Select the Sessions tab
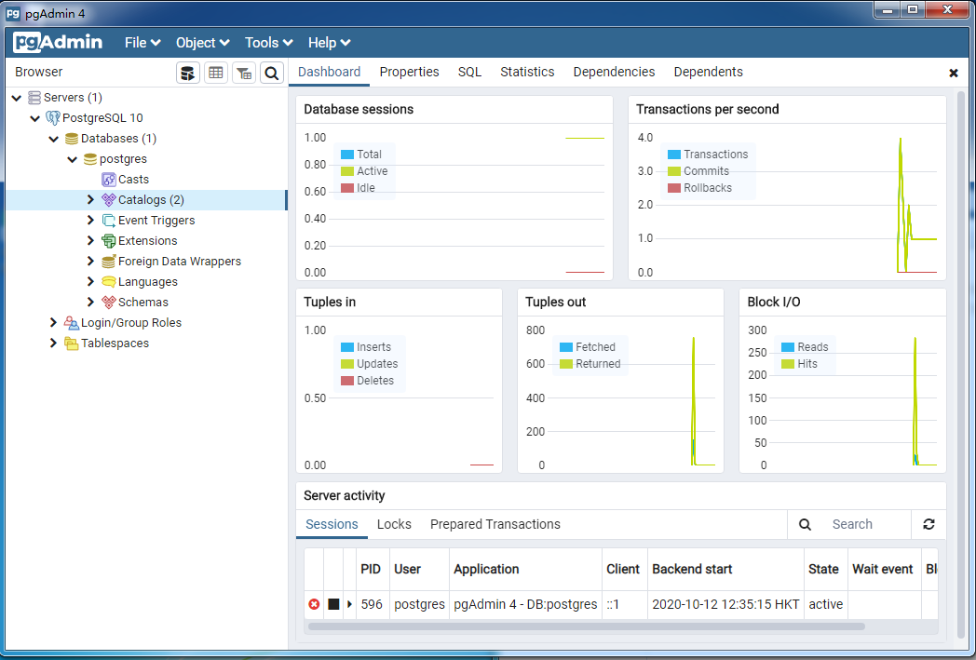 click(332, 524)
